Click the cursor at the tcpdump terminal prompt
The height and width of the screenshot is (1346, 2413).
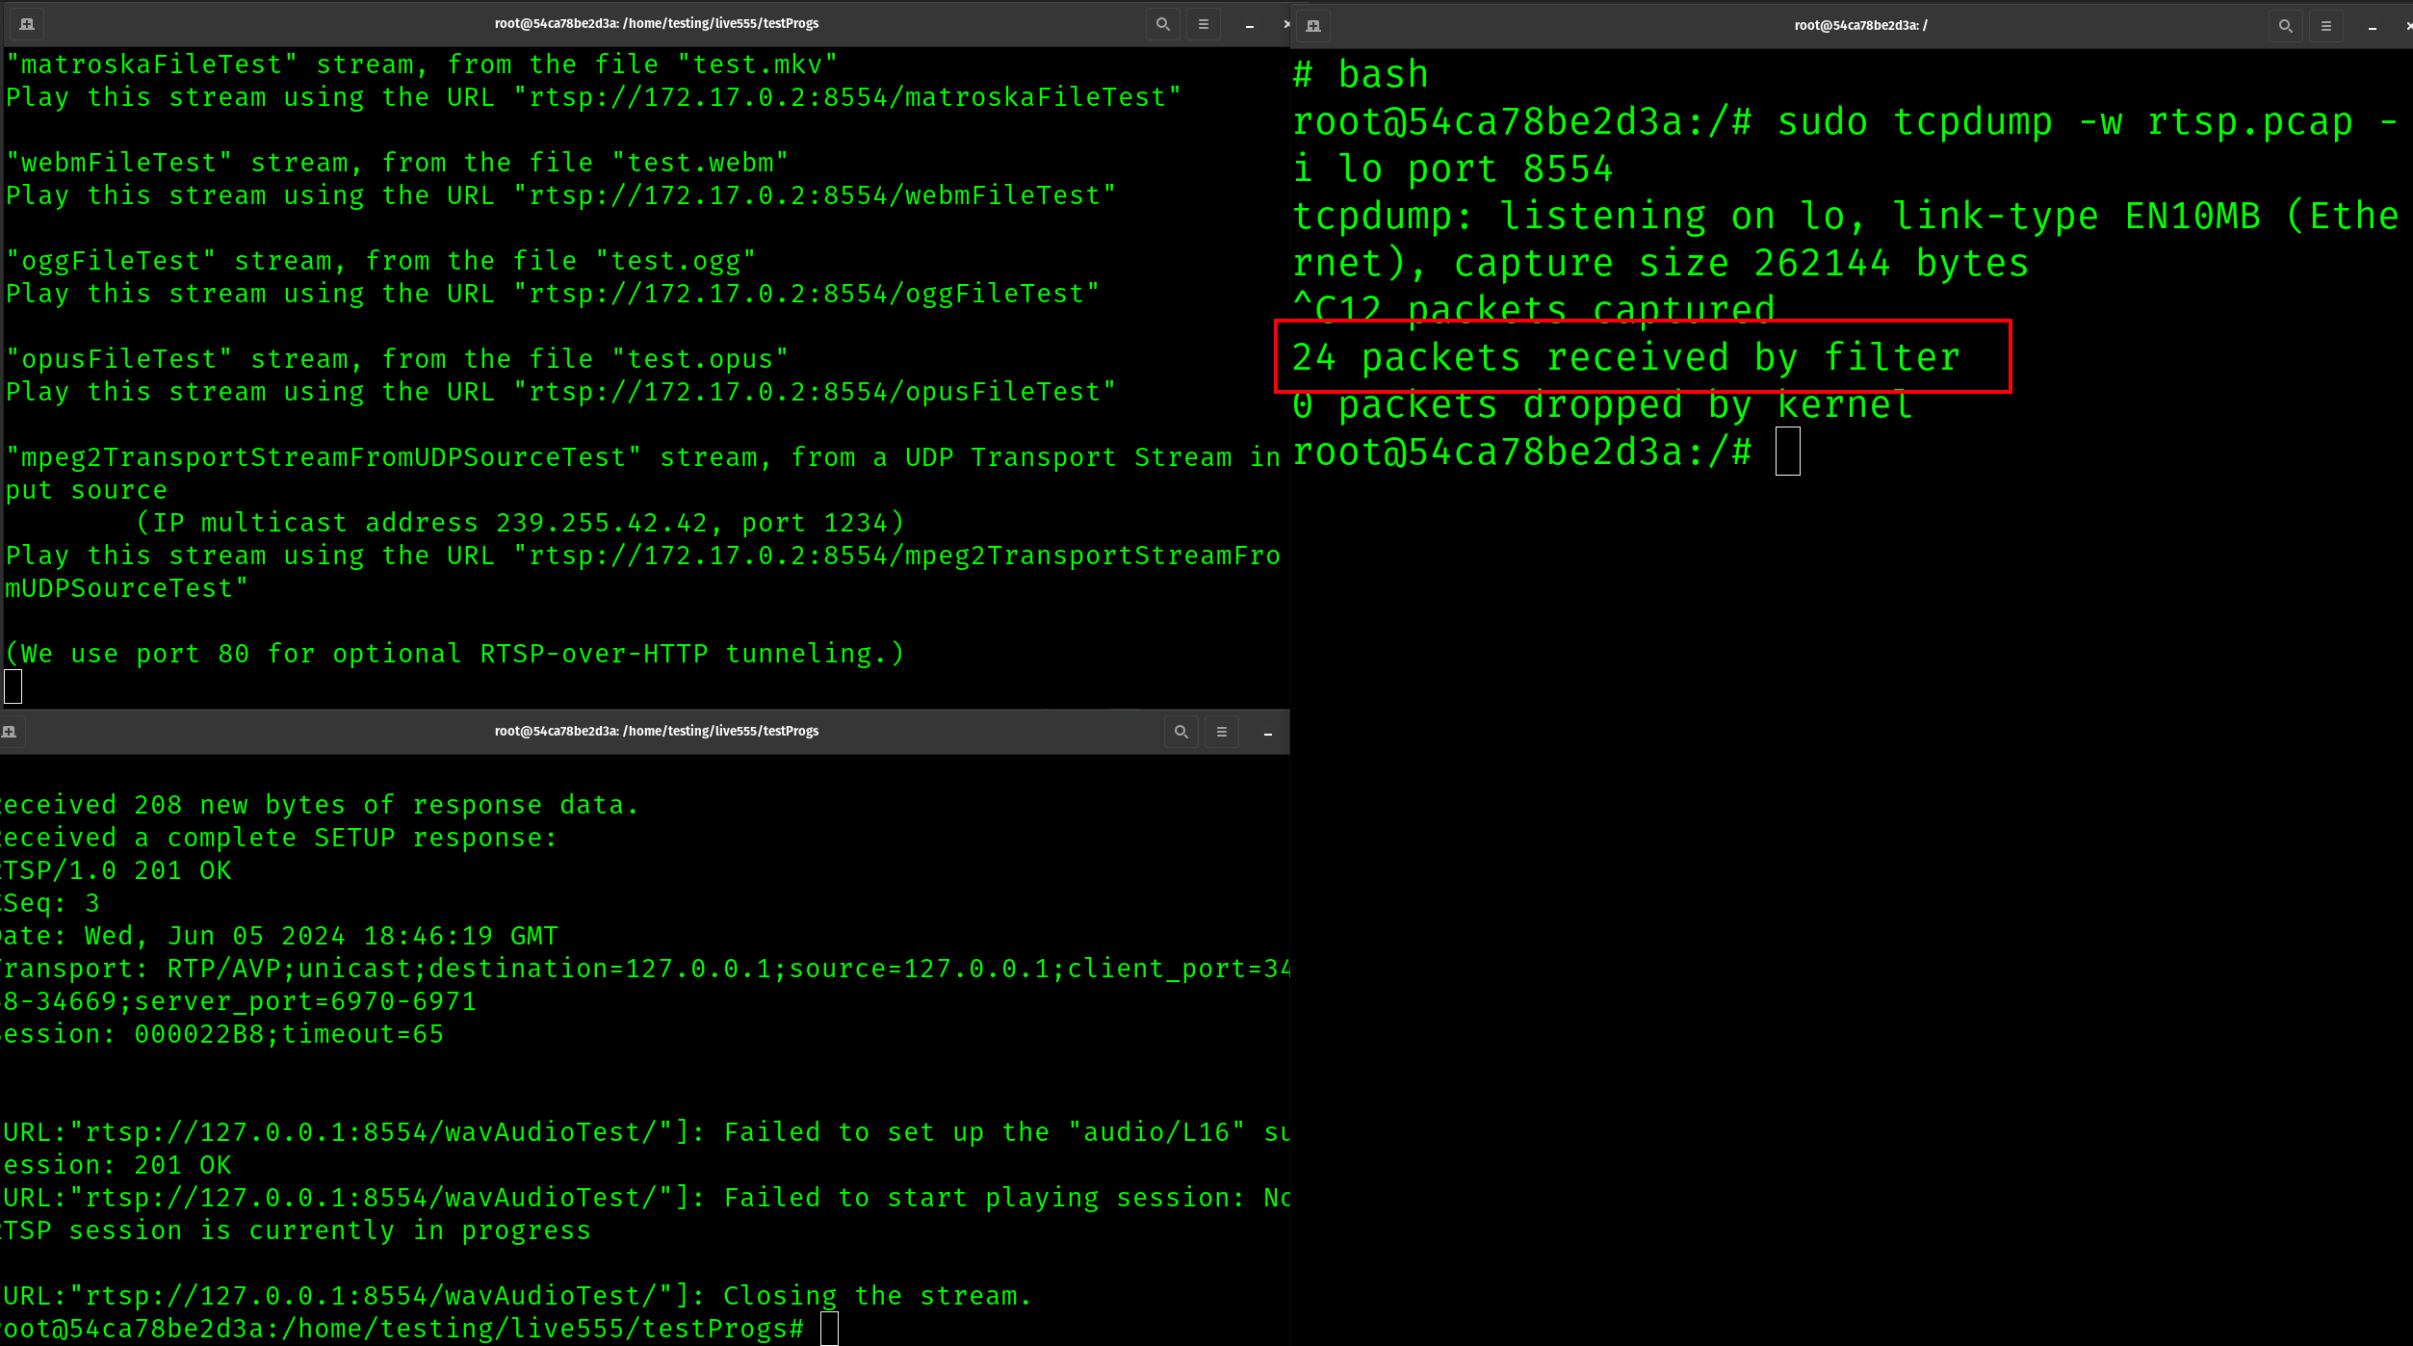point(1788,453)
